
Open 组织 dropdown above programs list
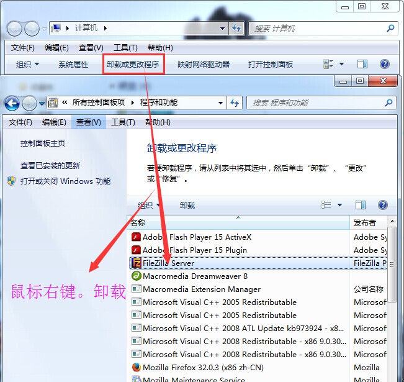tap(149, 206)
